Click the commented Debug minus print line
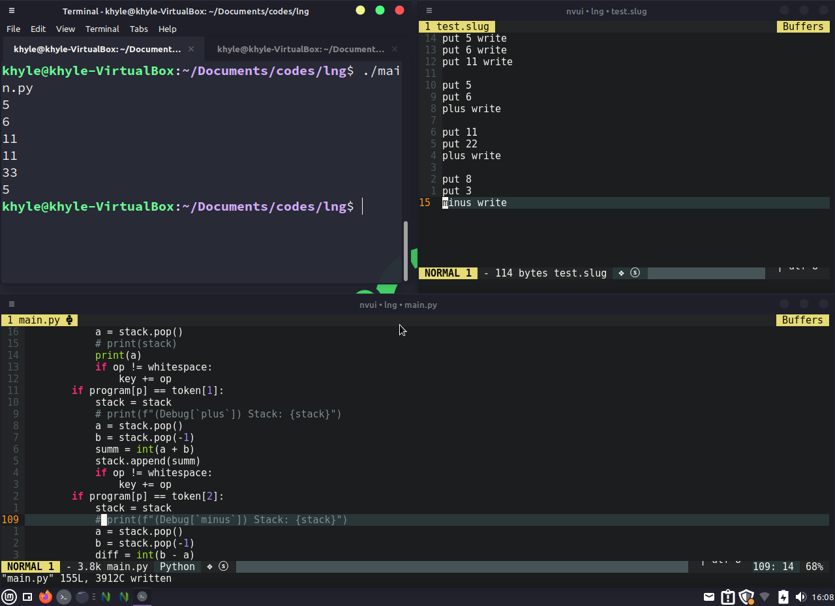 (221, 520)
